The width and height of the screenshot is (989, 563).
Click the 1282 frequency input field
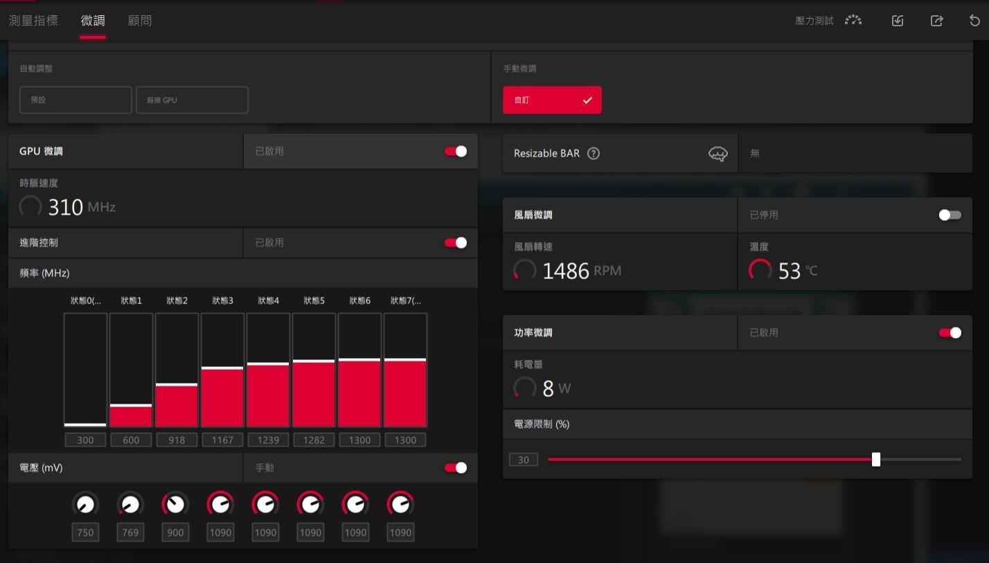click(x=314, y=440)
